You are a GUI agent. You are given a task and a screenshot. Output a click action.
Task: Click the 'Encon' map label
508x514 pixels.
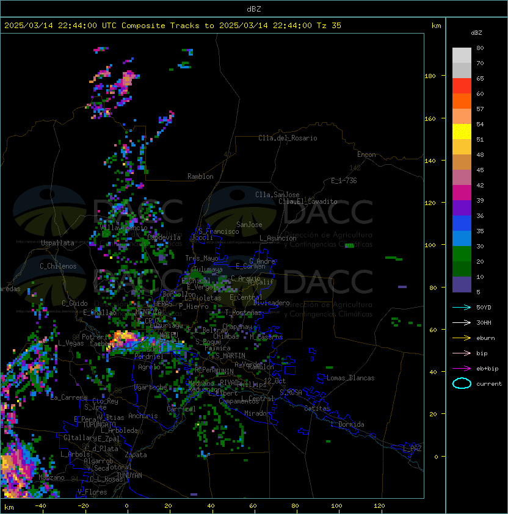[x=366, y=154]
